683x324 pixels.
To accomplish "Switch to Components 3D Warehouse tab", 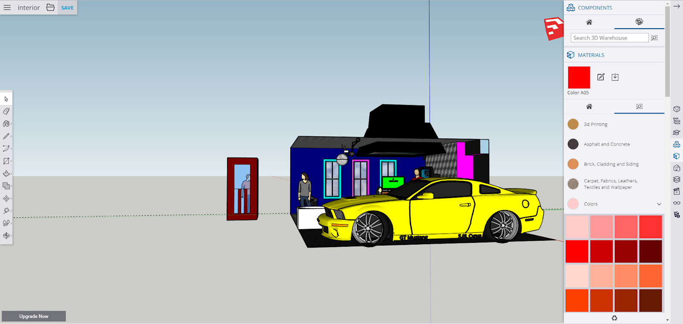I will pyautogui.click(x=639, y=22).
